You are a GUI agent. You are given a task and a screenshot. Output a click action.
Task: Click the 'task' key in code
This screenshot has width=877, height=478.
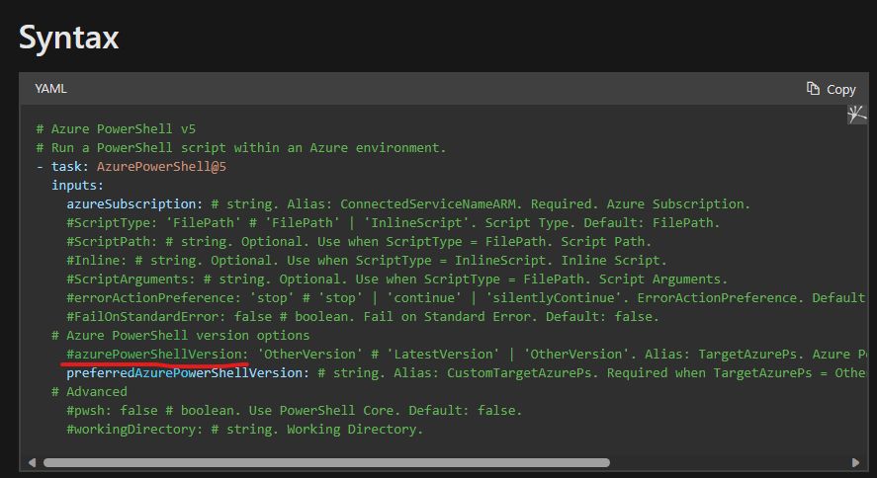(66, 166)
